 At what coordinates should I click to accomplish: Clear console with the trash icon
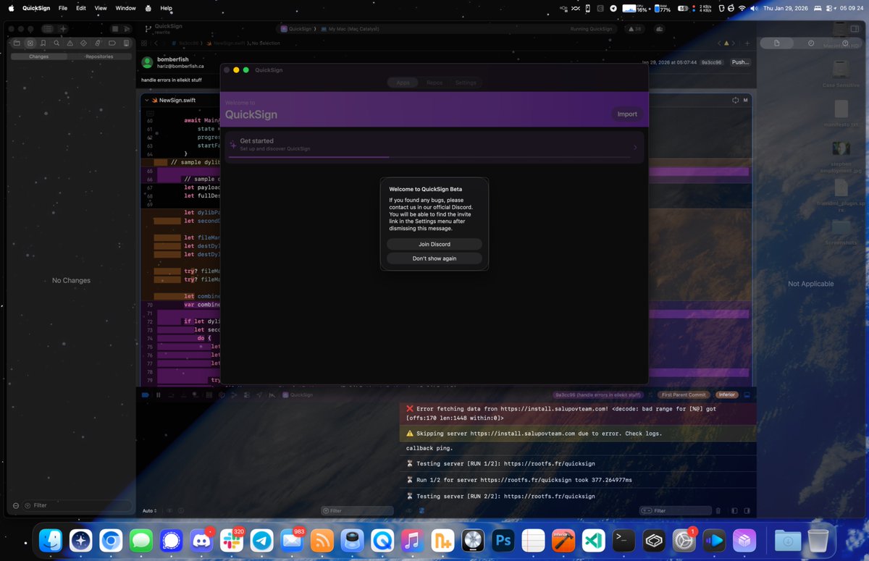(x=717, y=510)
